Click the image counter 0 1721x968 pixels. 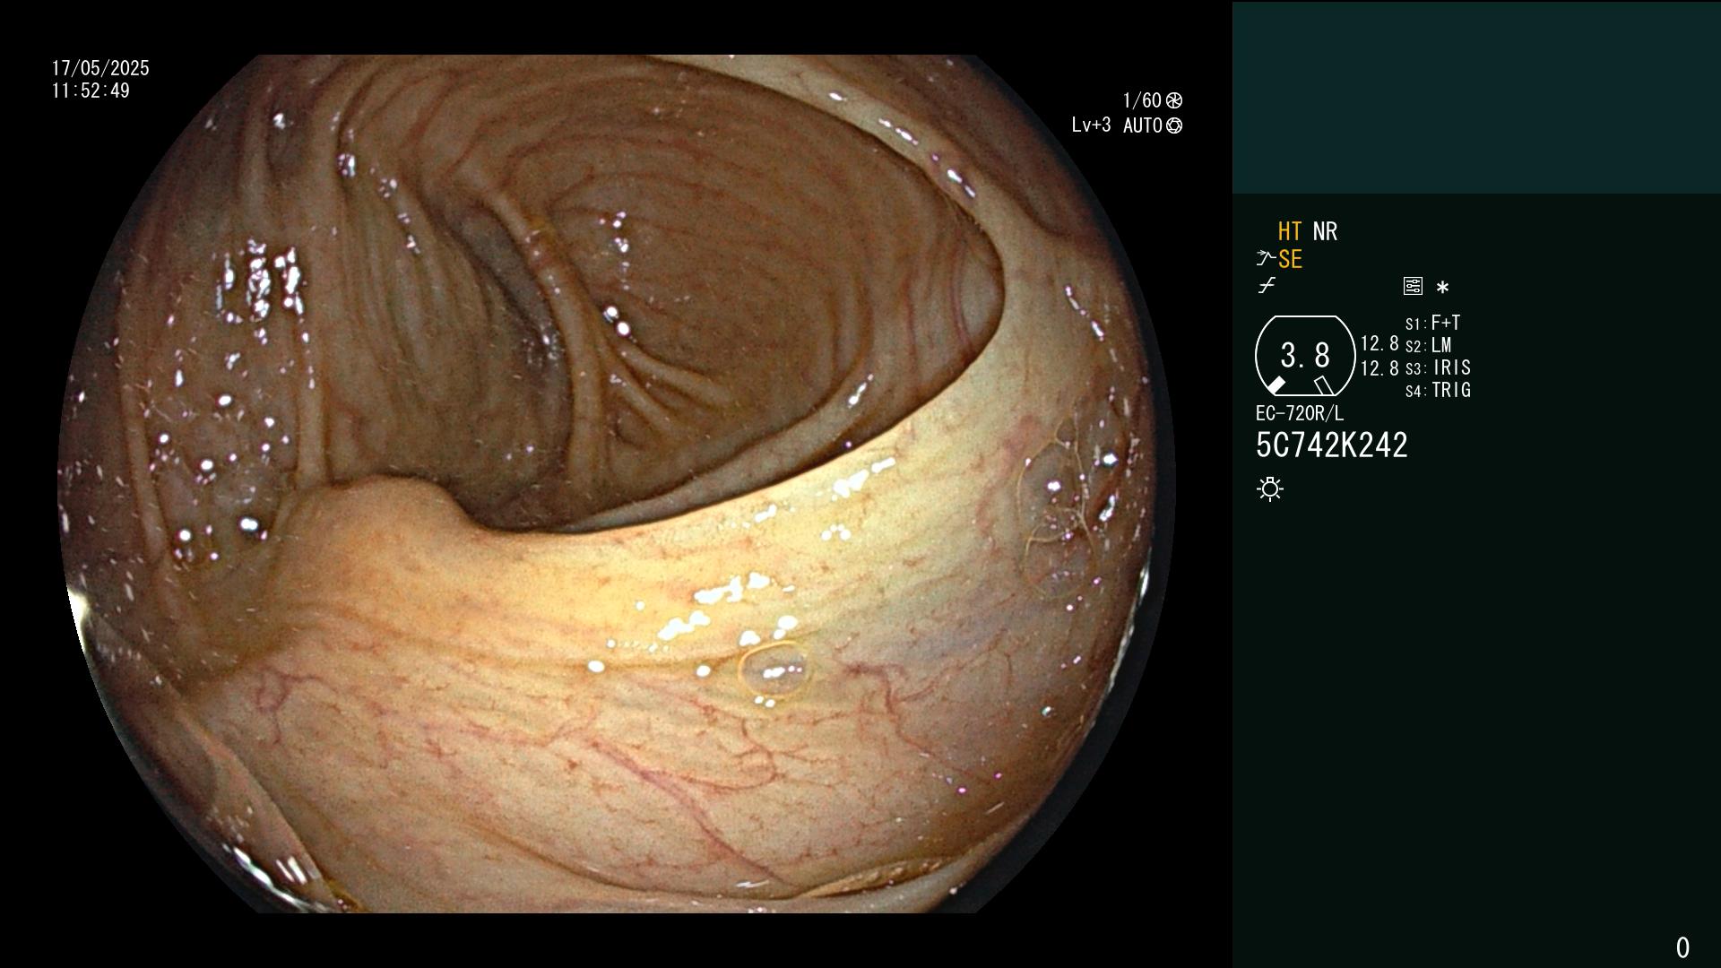pyautogui.click(x=1682, y=947)
